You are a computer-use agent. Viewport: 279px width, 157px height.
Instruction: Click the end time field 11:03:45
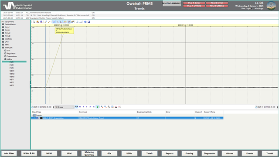[x=266, y=107]
